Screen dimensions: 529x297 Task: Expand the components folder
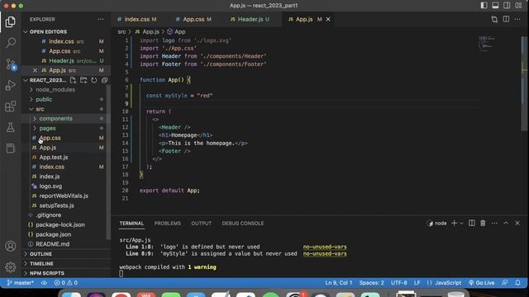click(35, 119)
